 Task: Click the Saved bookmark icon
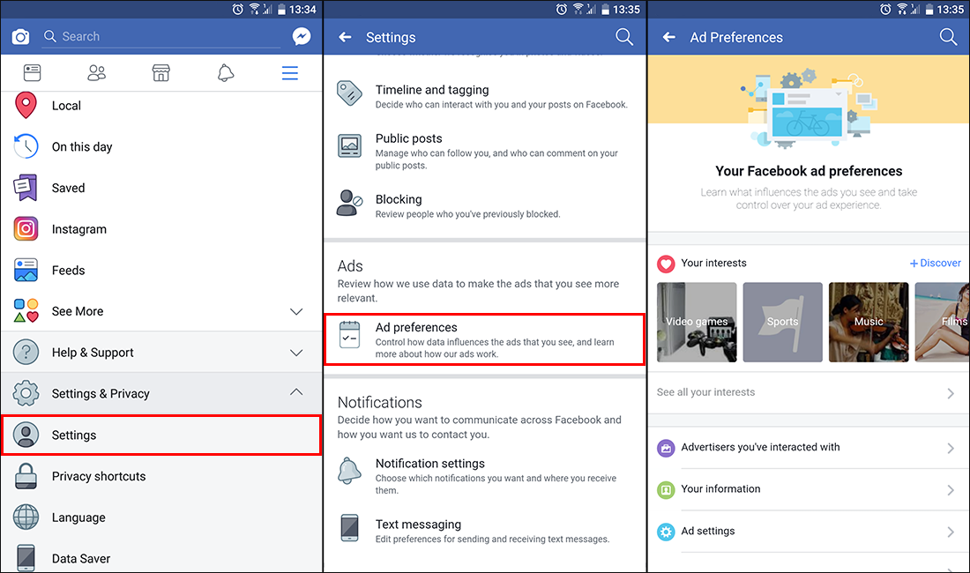[26, 188]
